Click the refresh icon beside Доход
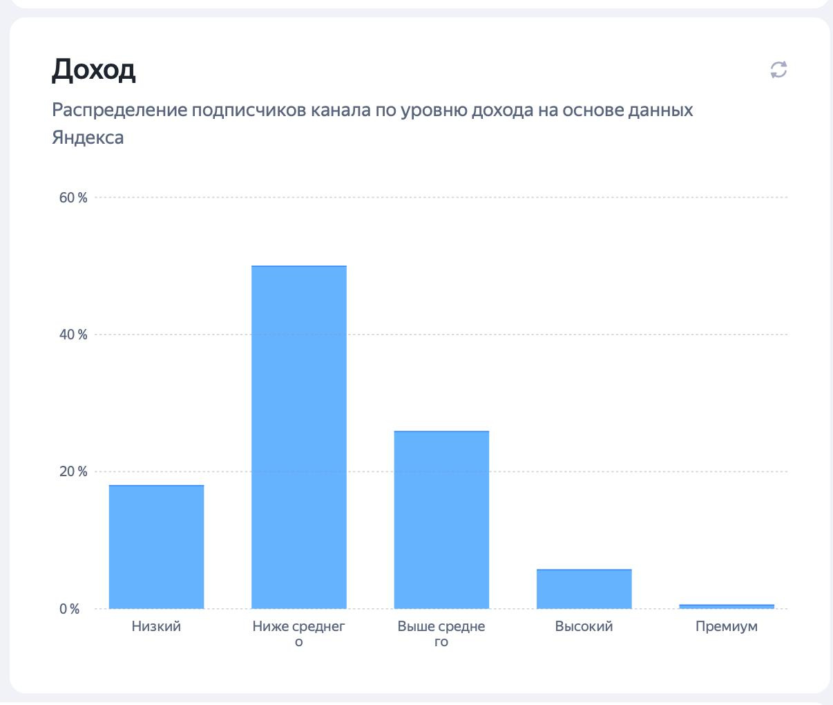 (x=778, y=70)
